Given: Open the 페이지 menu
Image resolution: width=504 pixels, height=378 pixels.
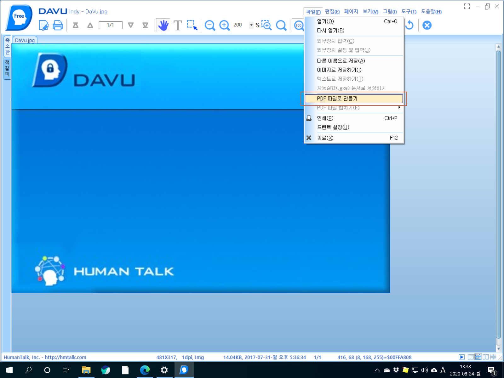Looking at the screenshot, I should pos(351,12).
